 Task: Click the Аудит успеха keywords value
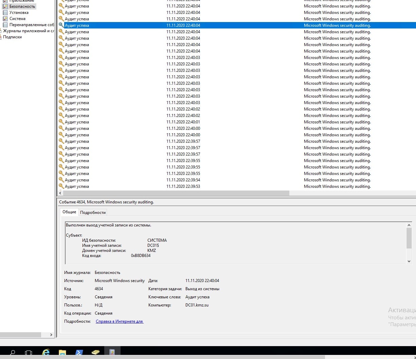click(x=197, y=297)
